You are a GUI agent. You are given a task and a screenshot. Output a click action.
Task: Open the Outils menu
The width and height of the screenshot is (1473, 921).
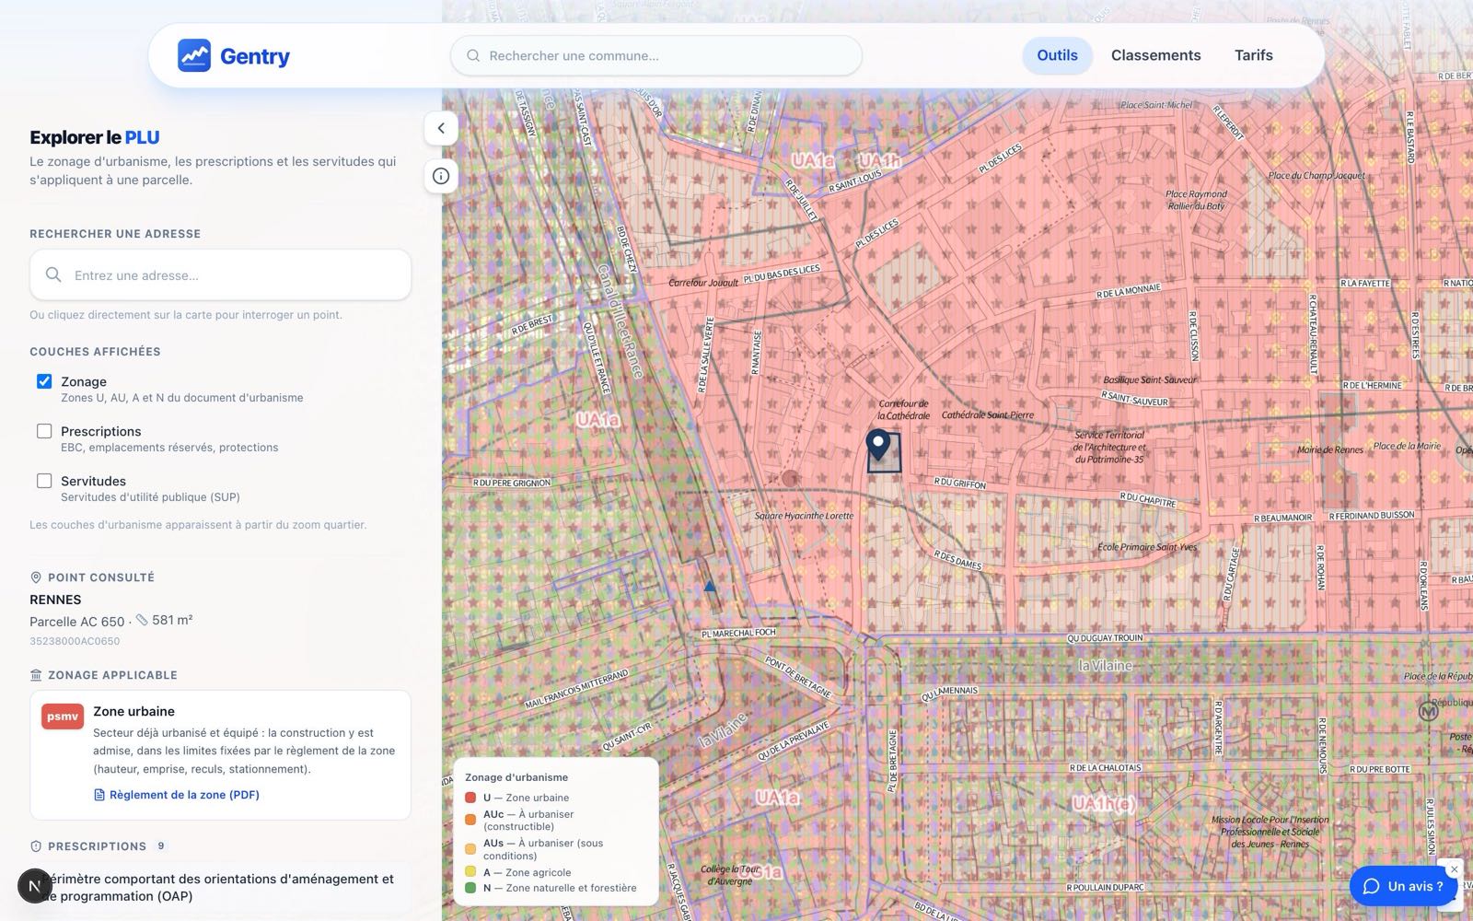pyautogui.click(x=1057, y=56)
